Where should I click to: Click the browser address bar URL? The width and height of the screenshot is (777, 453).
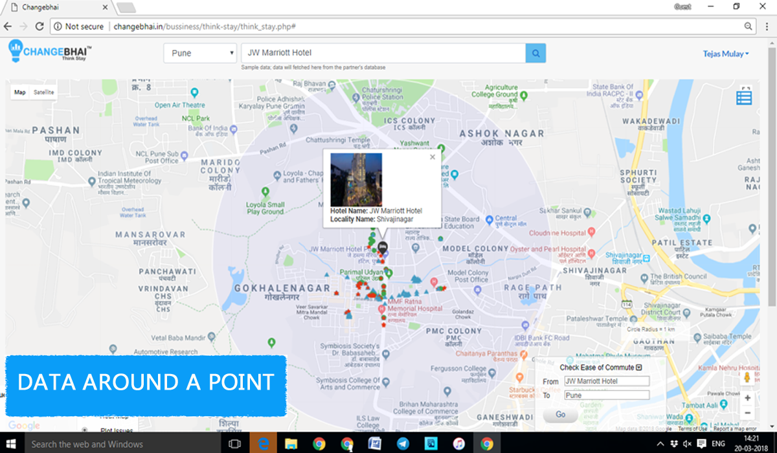click(x=205, y=27)
